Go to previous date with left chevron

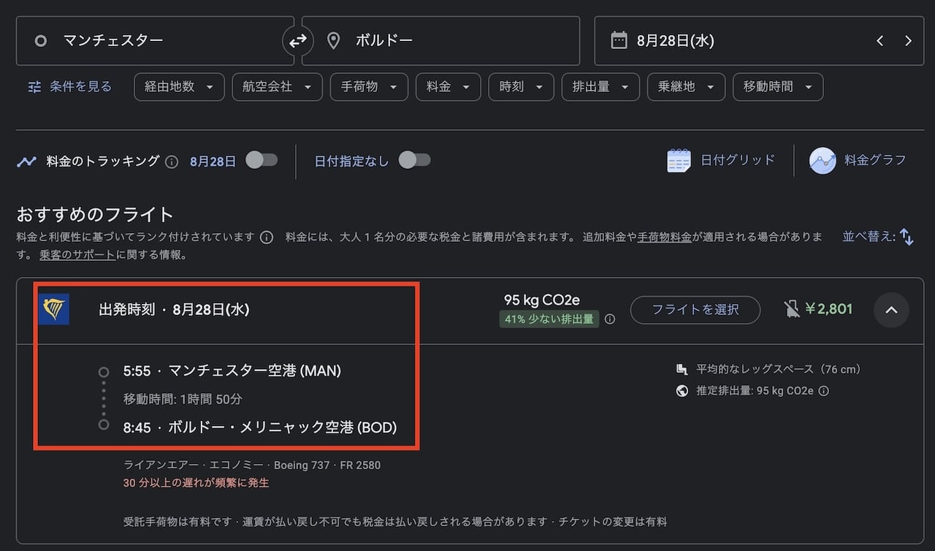point(879,41)
